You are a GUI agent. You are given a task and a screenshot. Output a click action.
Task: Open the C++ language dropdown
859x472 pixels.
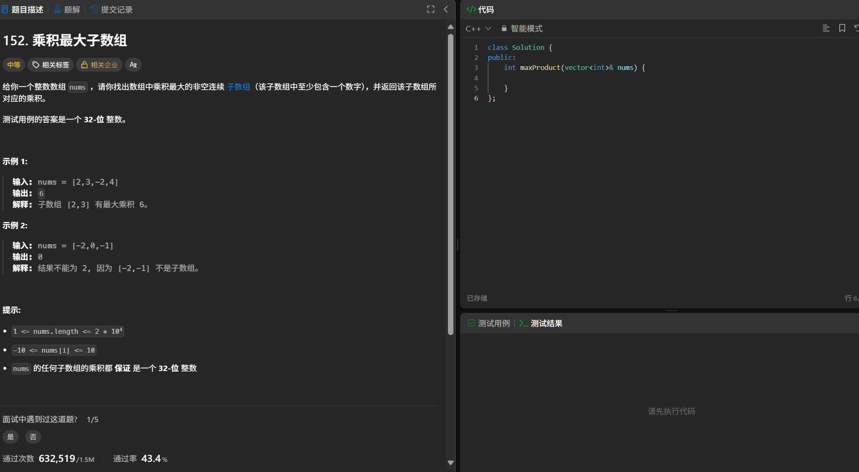point(478,28)
